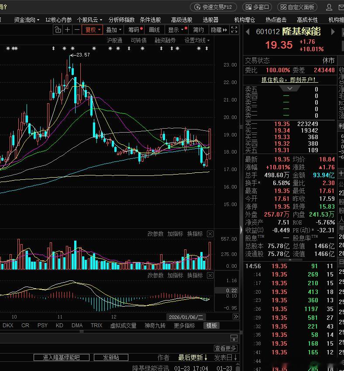Open 高成长性 menu item
The image size is (344, 371).
tap(307, 20)
